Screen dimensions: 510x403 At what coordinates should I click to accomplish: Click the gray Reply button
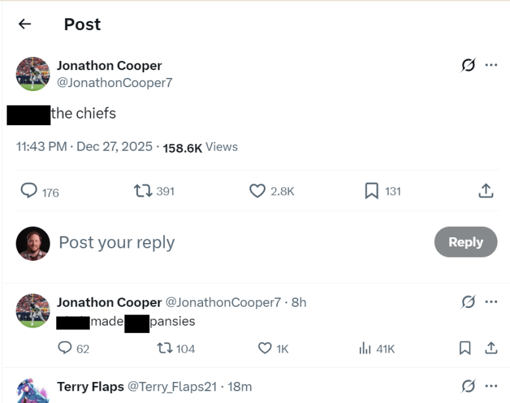[x=465, y=242]
